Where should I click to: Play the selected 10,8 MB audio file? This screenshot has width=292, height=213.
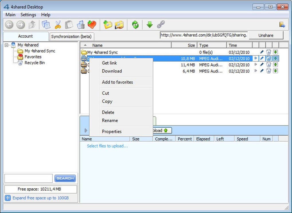pos(255,58)
